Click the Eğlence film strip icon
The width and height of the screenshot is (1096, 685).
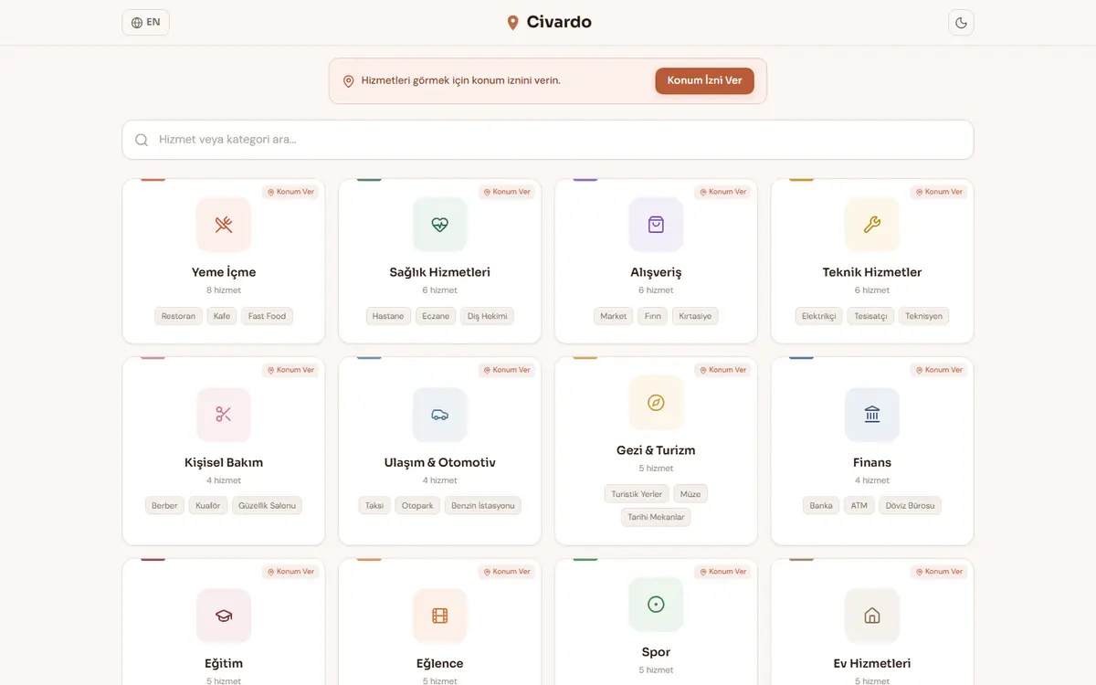(x=440, y=616)
